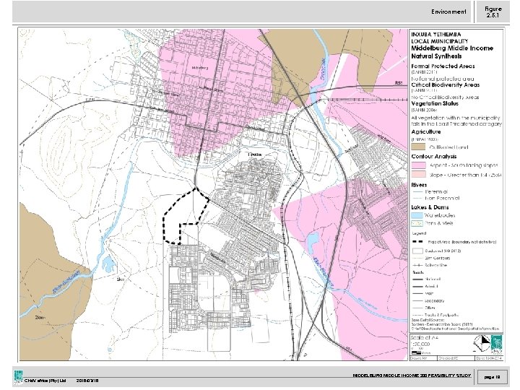The height and width of the screenshot is (390, 520).
Task: Click the 'Lakes & Dams' legend heading
Action: (430, 207)
